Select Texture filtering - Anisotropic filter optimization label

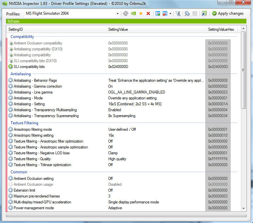click(48, 141)
